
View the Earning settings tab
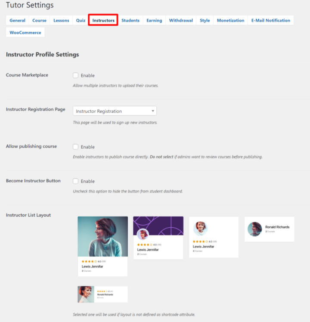(154, 20)
